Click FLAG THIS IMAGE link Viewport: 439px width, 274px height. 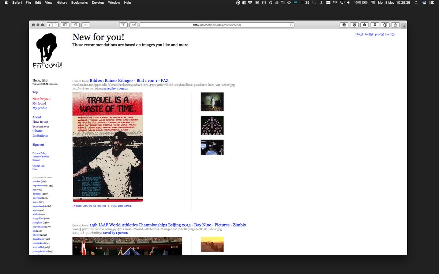pyautogui.click(x=121, y=206)
